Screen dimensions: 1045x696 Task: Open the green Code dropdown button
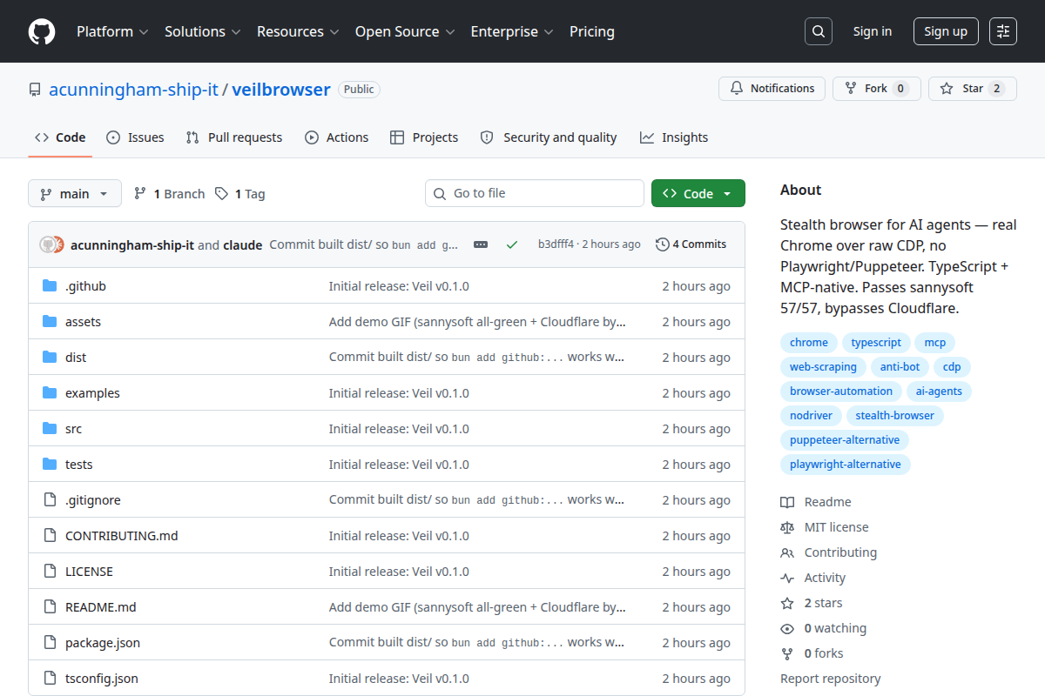point(698,193)
